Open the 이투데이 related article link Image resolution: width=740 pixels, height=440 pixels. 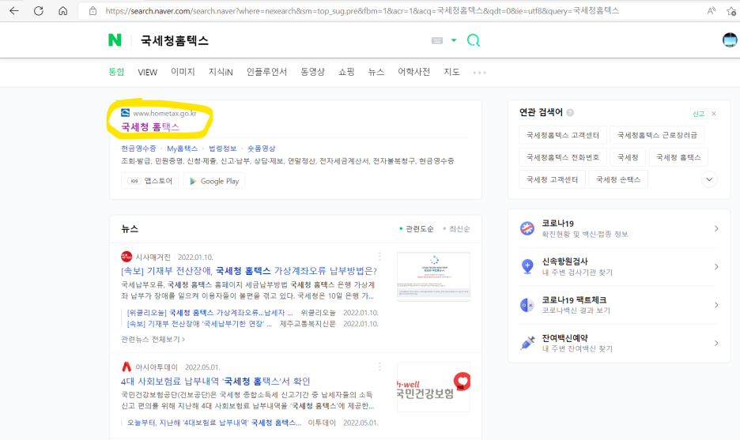[213, 423]
